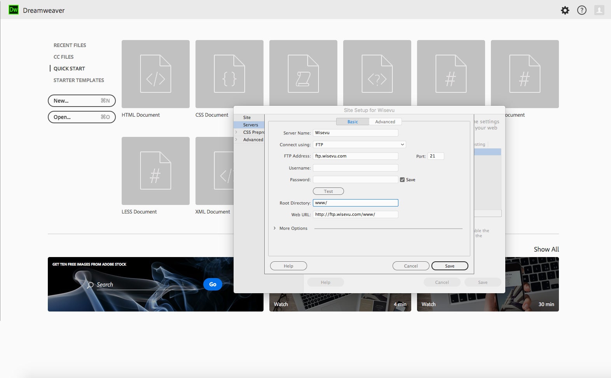Click the Web URL field
Image resolution: width=611 pixels, height=378 pixels.
[356, 215]
